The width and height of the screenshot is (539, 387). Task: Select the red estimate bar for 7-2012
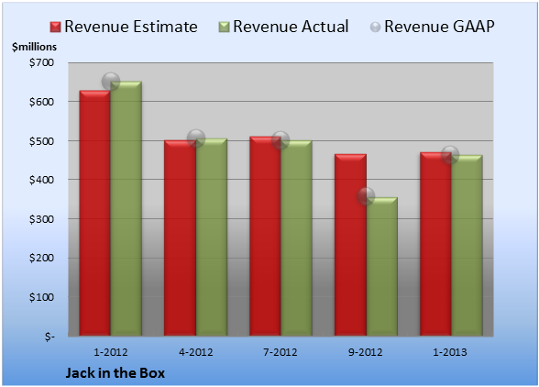[x=266, y=236]
